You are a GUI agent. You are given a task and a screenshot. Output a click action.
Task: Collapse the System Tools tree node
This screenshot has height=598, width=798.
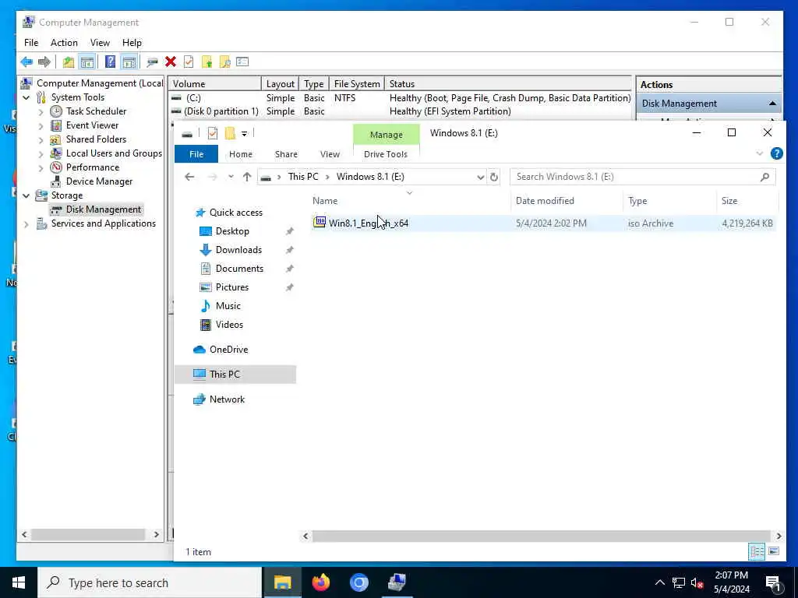(26, 97)
